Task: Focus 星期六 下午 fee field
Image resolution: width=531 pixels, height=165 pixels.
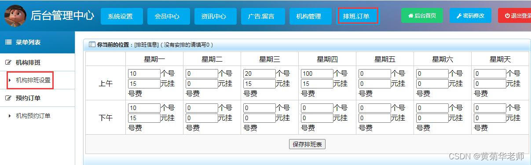Action: (x=432, y=118)
